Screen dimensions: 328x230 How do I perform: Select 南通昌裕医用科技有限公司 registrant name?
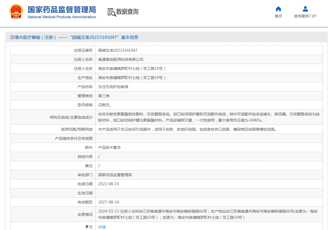click(121, 59)
